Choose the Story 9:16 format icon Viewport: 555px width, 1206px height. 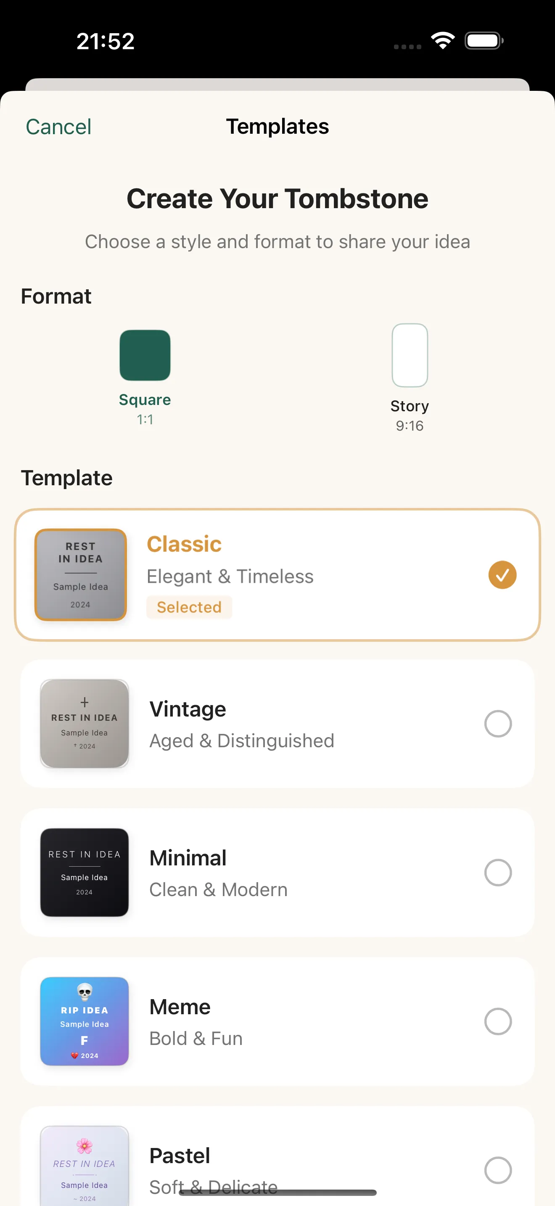coord(410,355)
